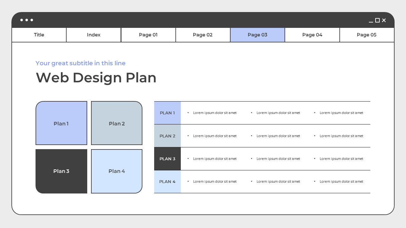Select the Plan 2 gray card
Image resolution: width=406 pixels, height=228 pixels.
coord(117,123)
